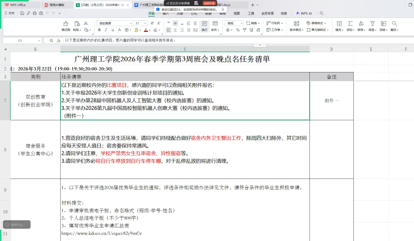This screenshot has height=241, width=414.
Task: Toggle Italic formatting
Action: pyautogui.click(x=106, y=30)
